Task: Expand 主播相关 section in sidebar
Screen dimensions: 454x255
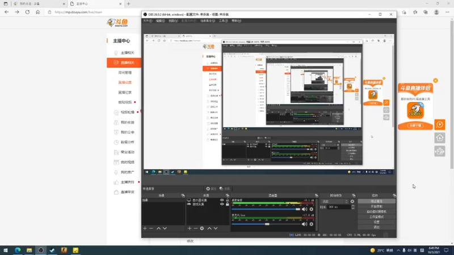Action: tap(124, 53)
